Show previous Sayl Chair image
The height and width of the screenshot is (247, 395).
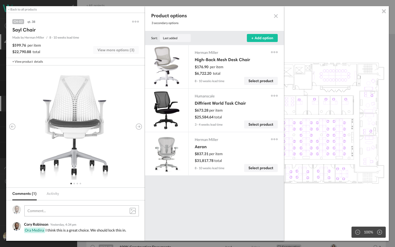(12, 127)
